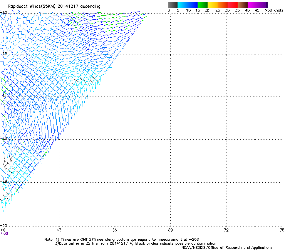
Task: Click the NOAA/NESDIS Office of Research credit
Action: click(227, 248)
